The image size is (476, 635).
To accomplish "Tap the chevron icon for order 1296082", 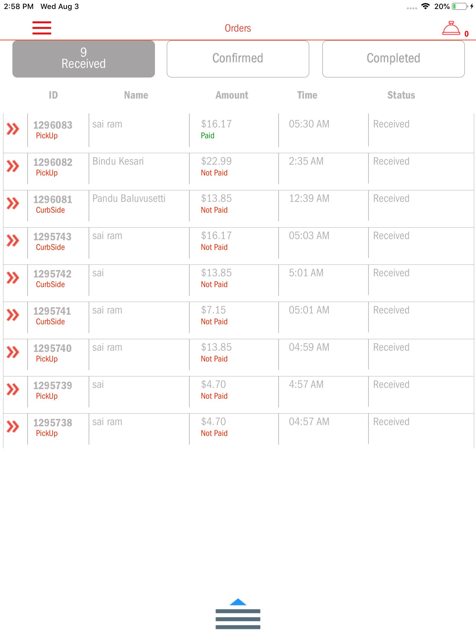I will coord(13,166).
